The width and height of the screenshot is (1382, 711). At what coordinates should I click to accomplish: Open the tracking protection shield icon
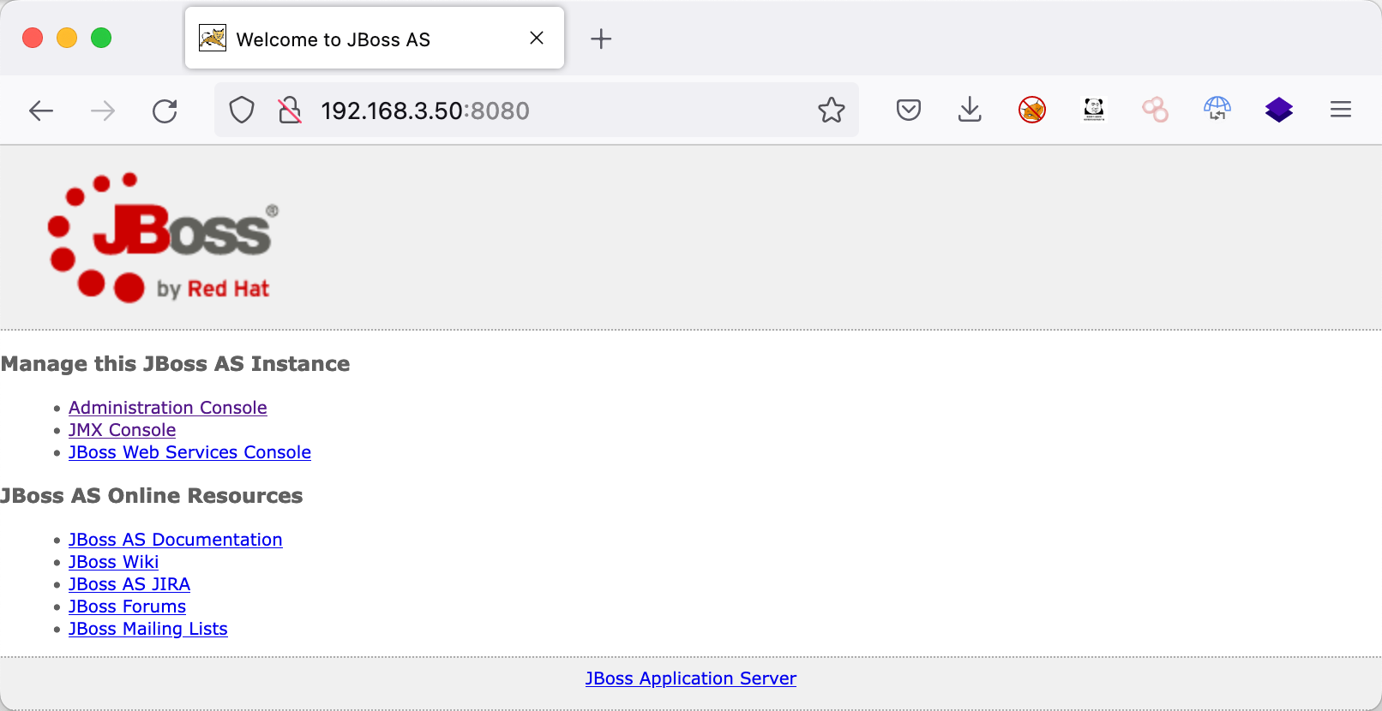pyautogui.click(x=242, y=111)
